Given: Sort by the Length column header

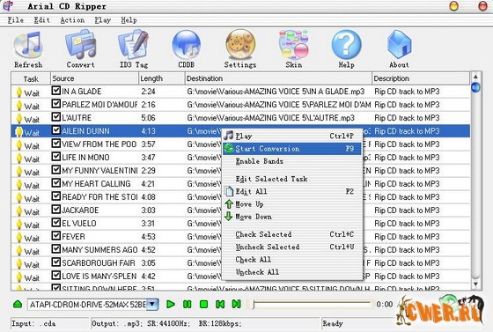Looking at the screenshot, I should [162, 78].
